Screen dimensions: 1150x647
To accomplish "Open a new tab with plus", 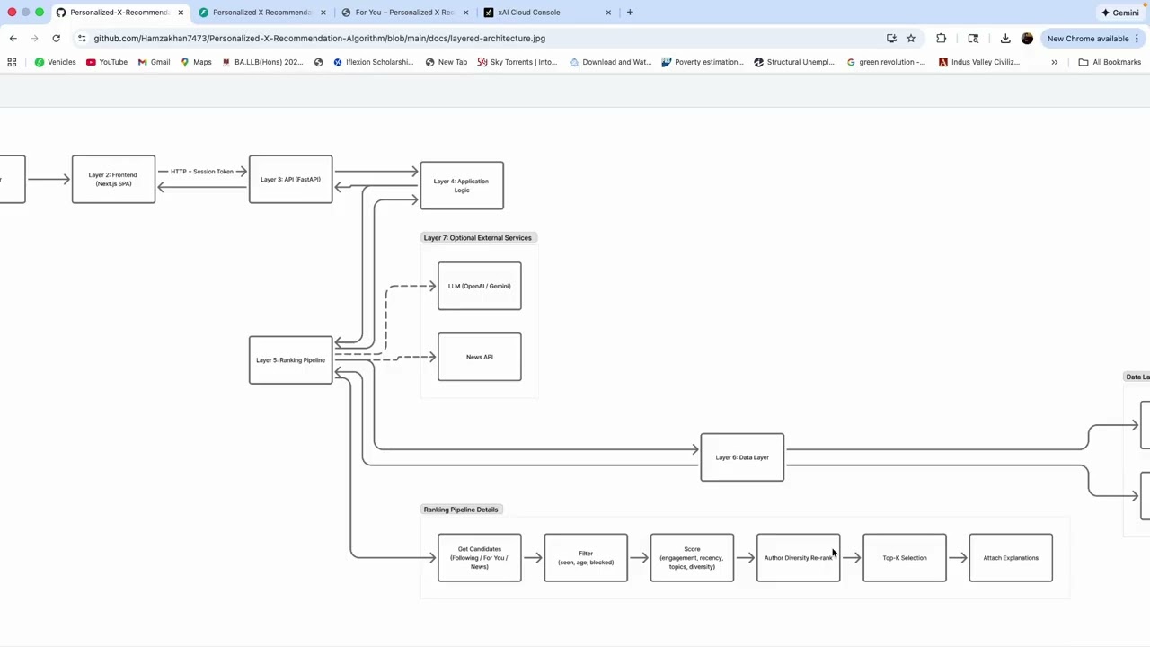I will 630,13.
